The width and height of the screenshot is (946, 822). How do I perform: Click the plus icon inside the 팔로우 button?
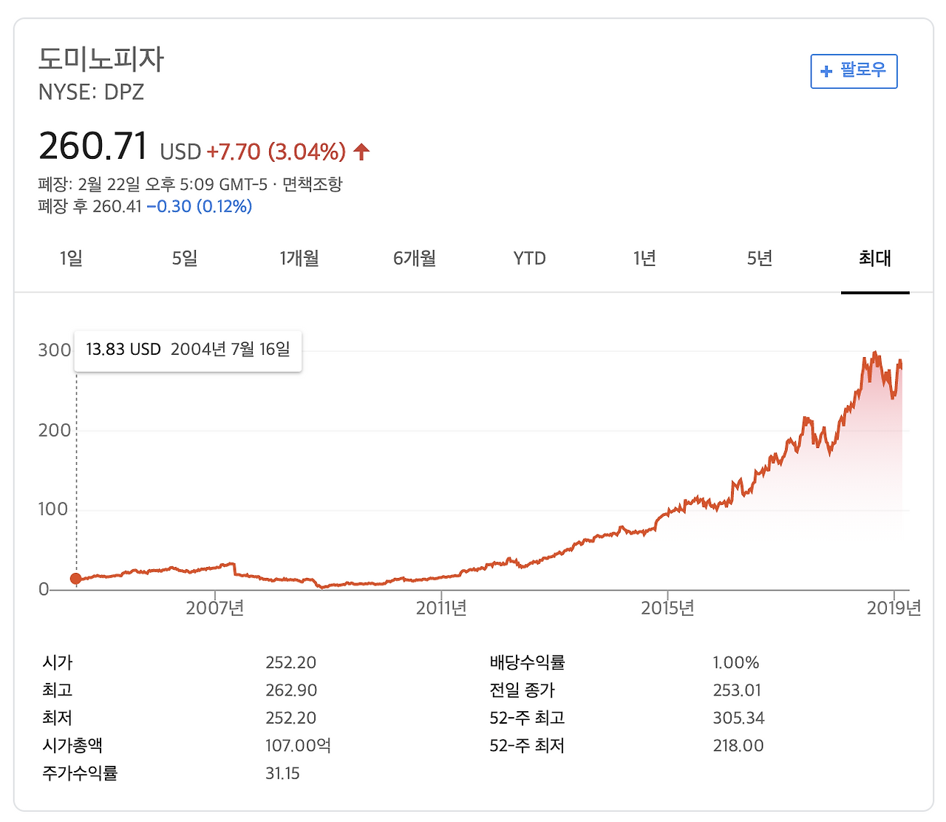[826, 71]
